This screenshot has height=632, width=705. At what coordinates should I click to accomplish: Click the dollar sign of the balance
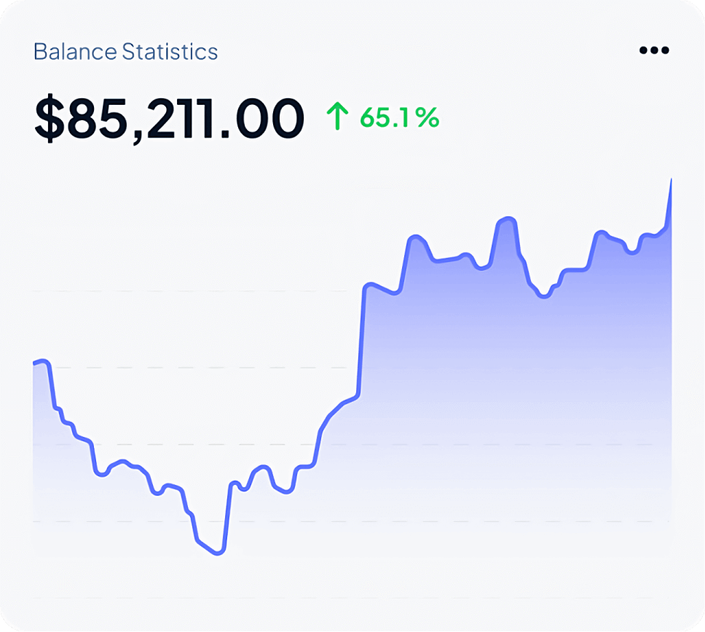(x=49, y=120)
